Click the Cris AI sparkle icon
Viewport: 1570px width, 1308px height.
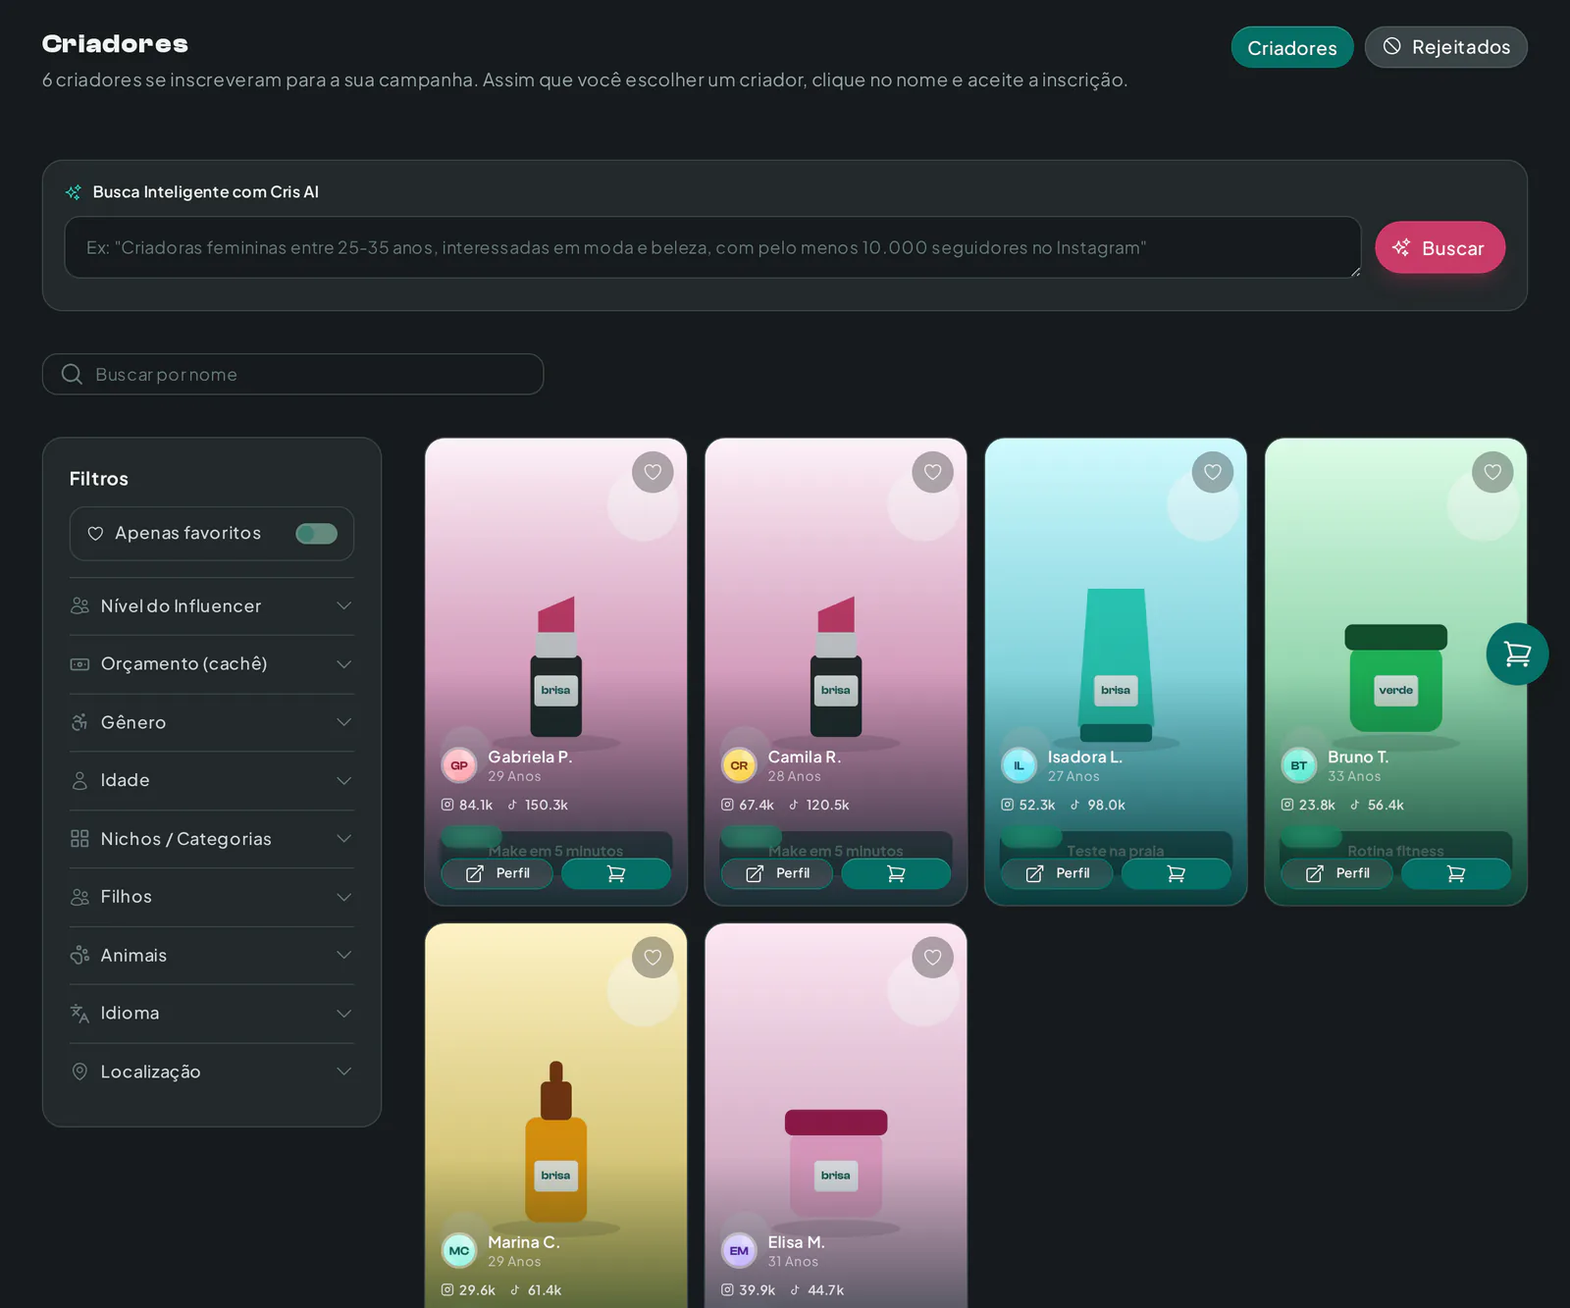coord(74,192)
